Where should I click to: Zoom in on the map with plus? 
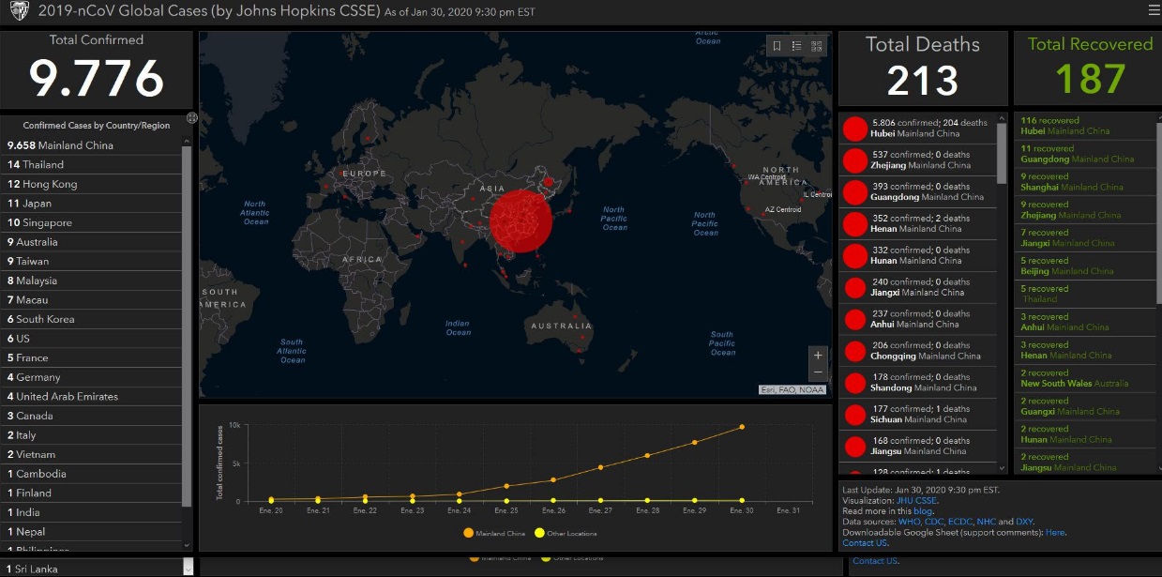point(818,356)
